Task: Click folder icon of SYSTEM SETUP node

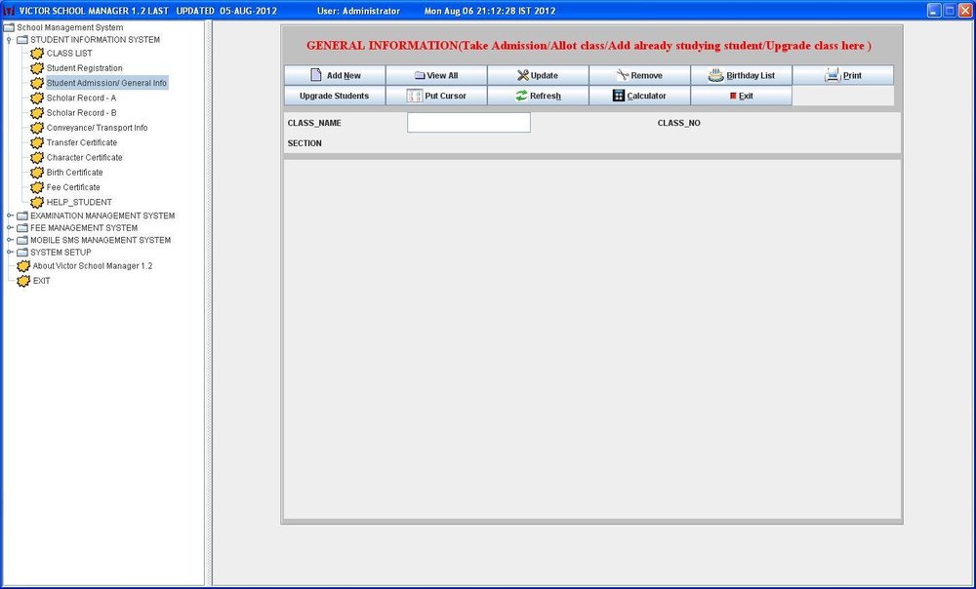Action: (22, 252)
